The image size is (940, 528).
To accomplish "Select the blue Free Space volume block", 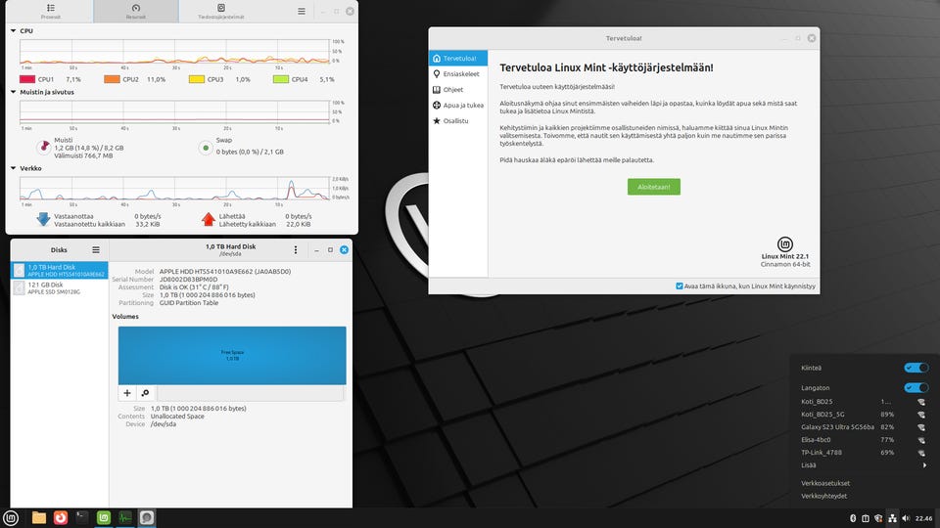I will click(x=232, y=356).
